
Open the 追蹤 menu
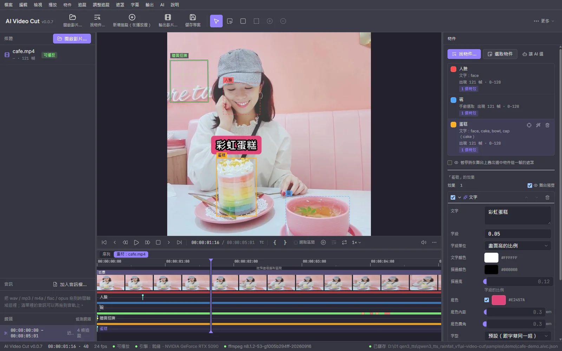point(82,5)
